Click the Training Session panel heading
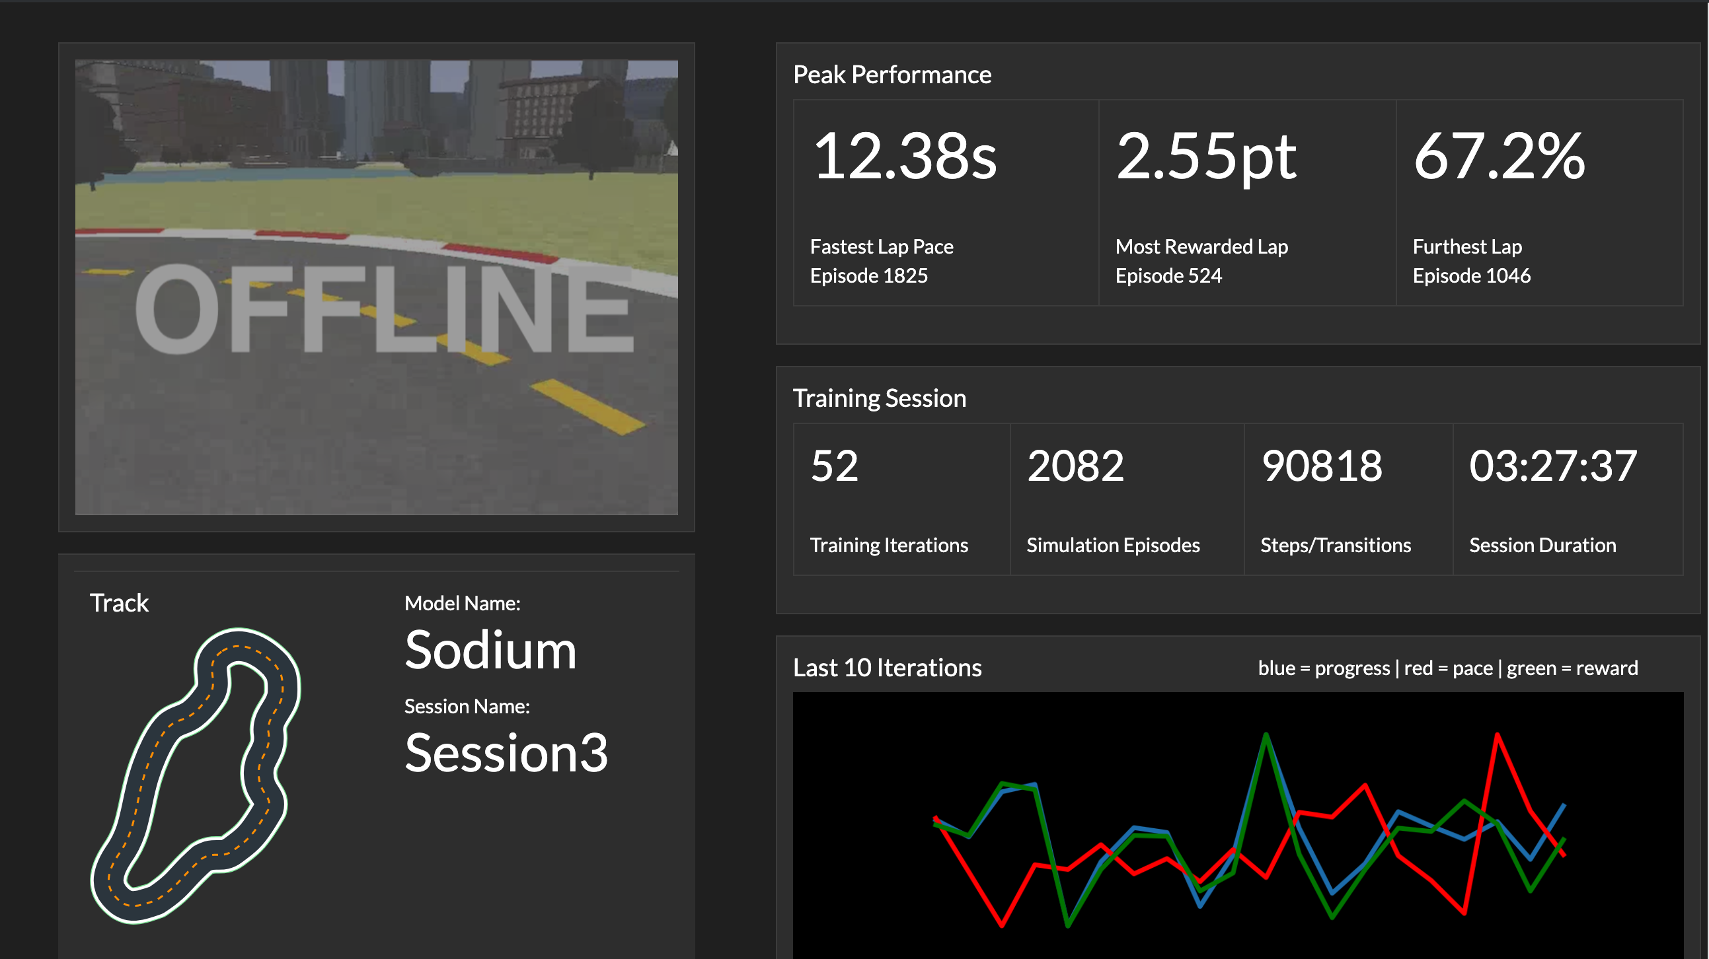This screenshot has height=959, width=1709. point(879,398)
